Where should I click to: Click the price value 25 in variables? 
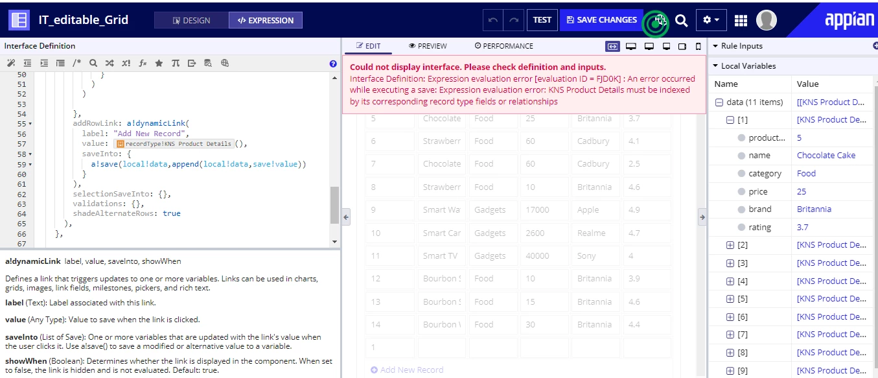pos(802,192)
